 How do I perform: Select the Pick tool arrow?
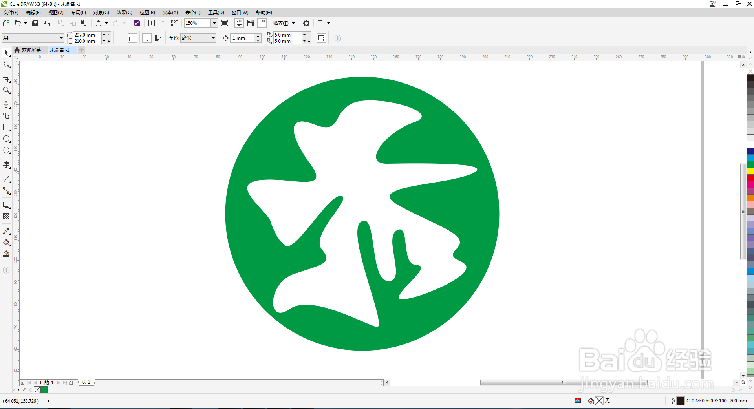pos(6,53)
